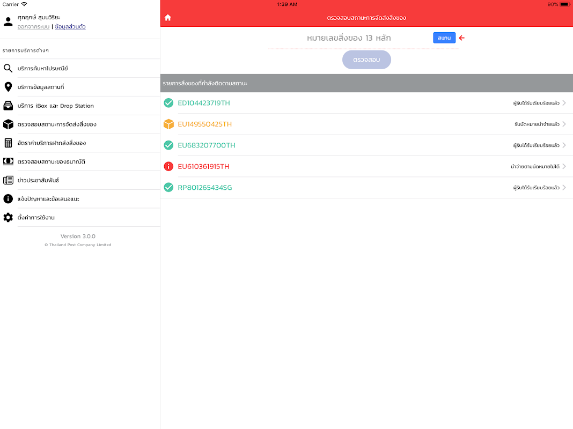Expand details chevron for EU149550425TH

564,124
